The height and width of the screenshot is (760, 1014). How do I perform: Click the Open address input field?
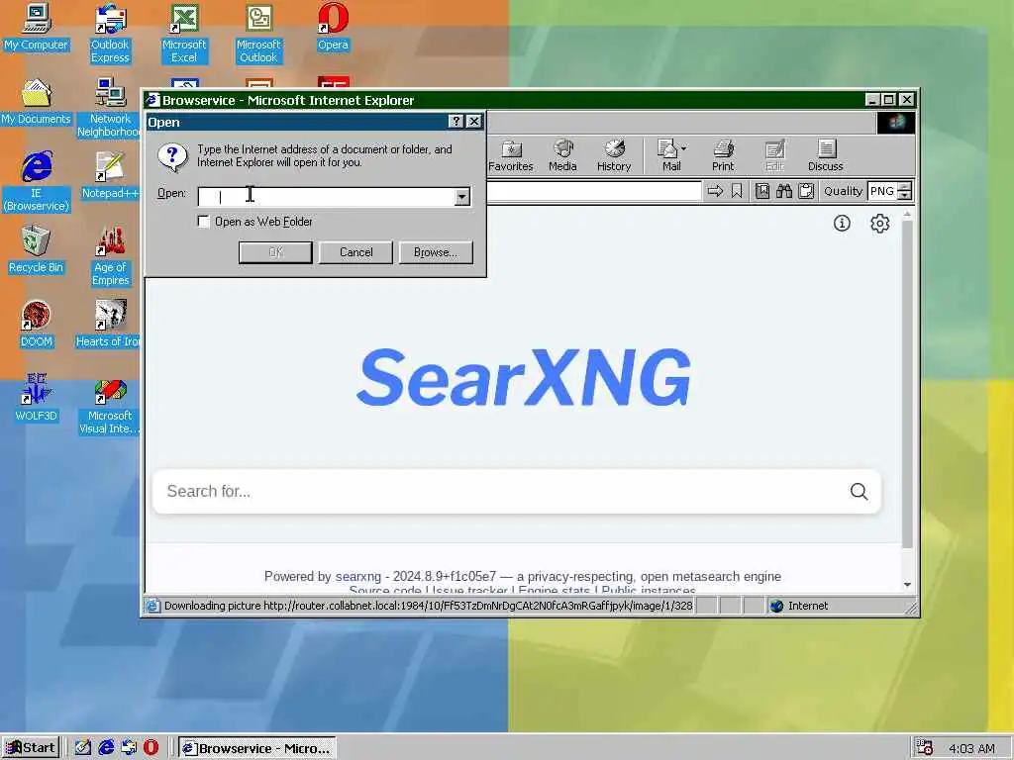click(x=327, y=197)
